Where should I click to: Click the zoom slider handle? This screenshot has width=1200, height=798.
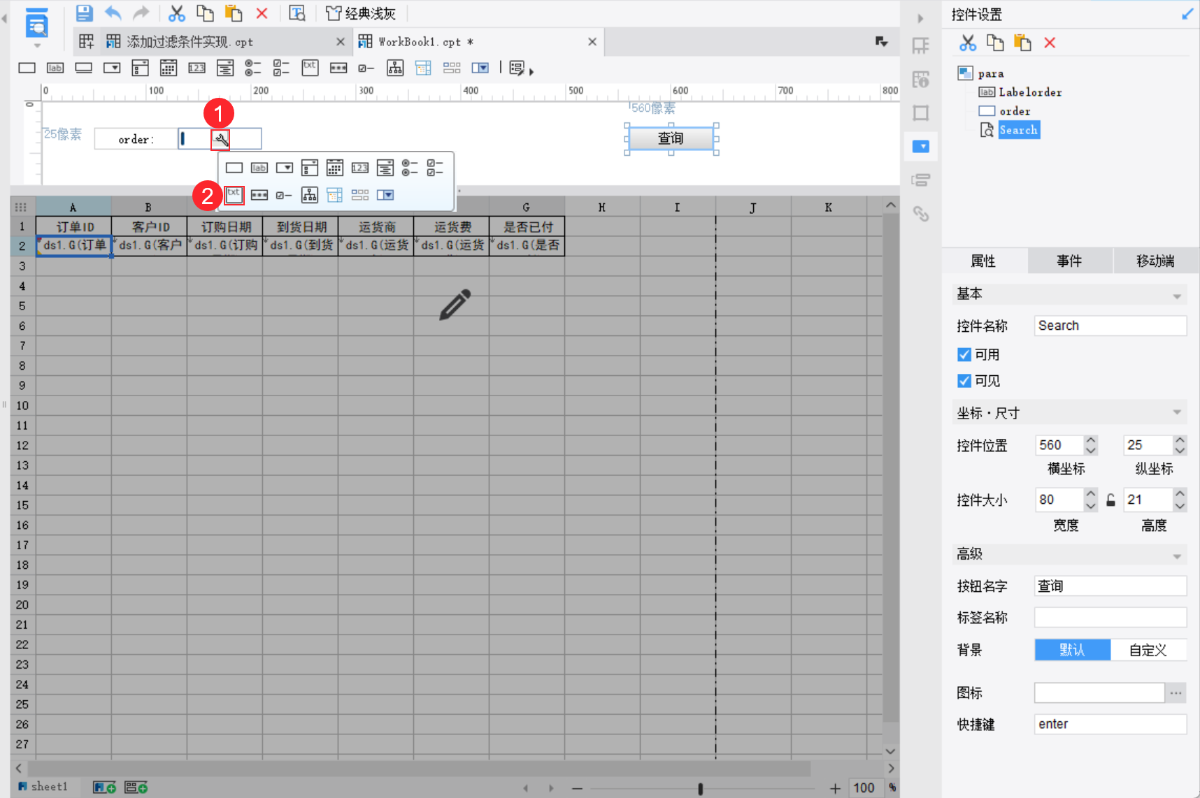(x=700, y=788)
